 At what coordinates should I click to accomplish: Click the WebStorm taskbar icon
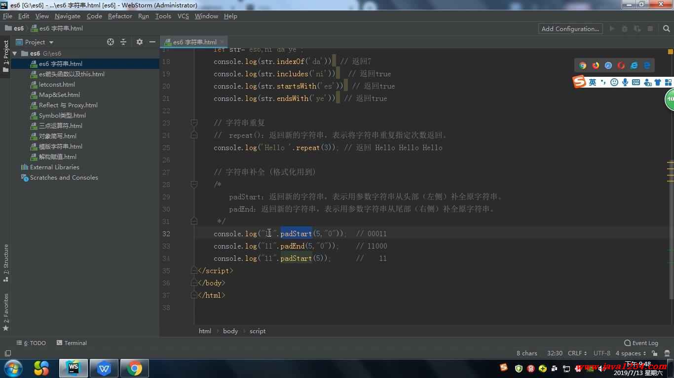[74, 368]
